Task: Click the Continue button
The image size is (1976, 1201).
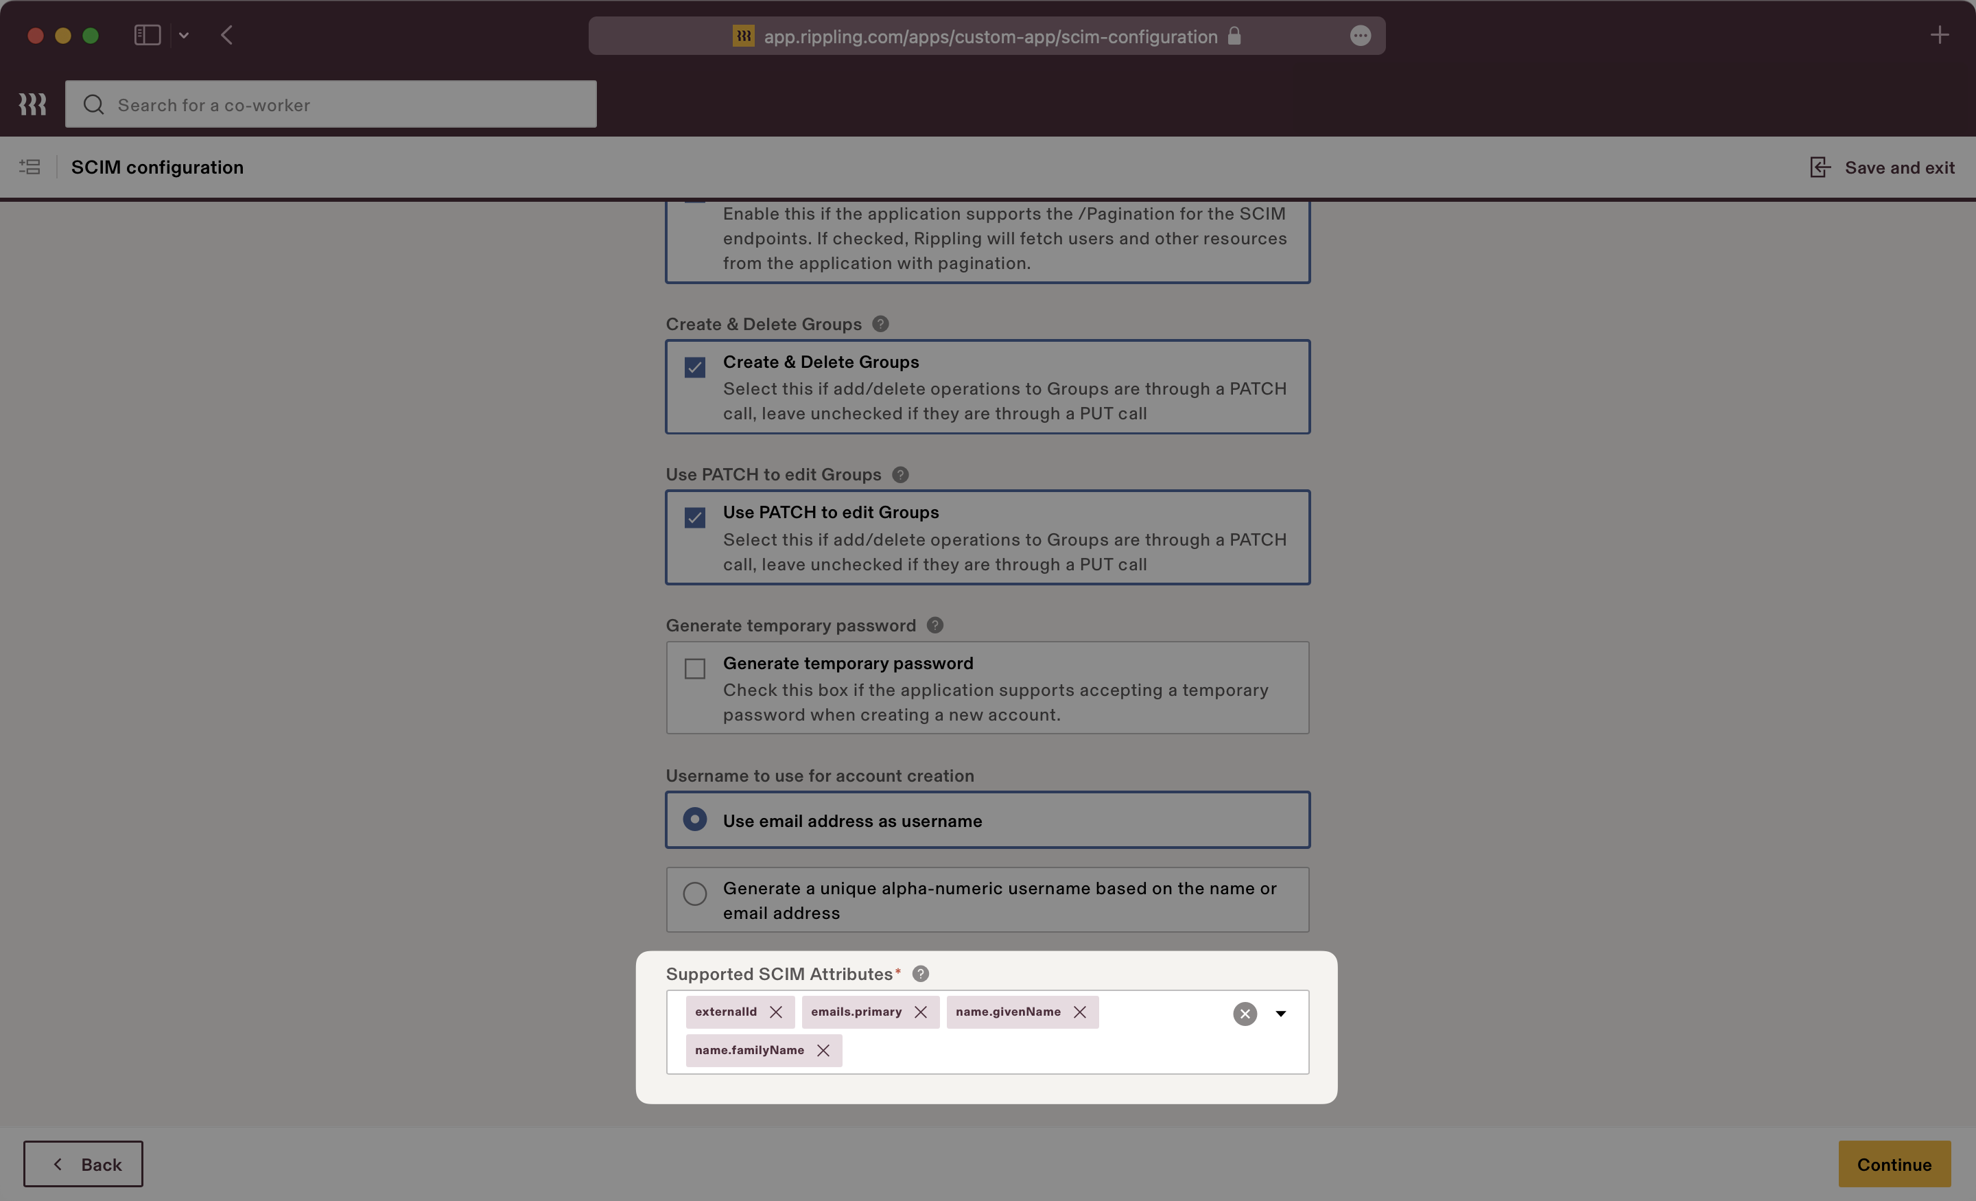Action: [1894, 1164]
